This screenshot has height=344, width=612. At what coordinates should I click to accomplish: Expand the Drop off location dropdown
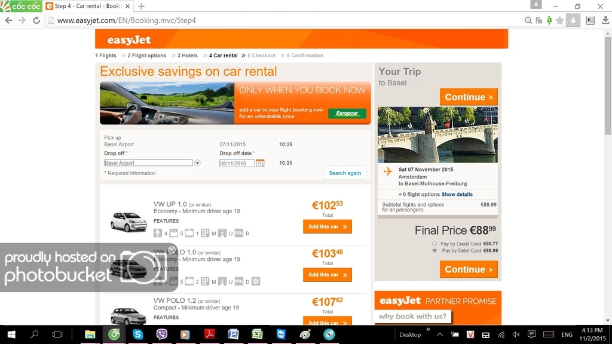(x=197, y=163)
